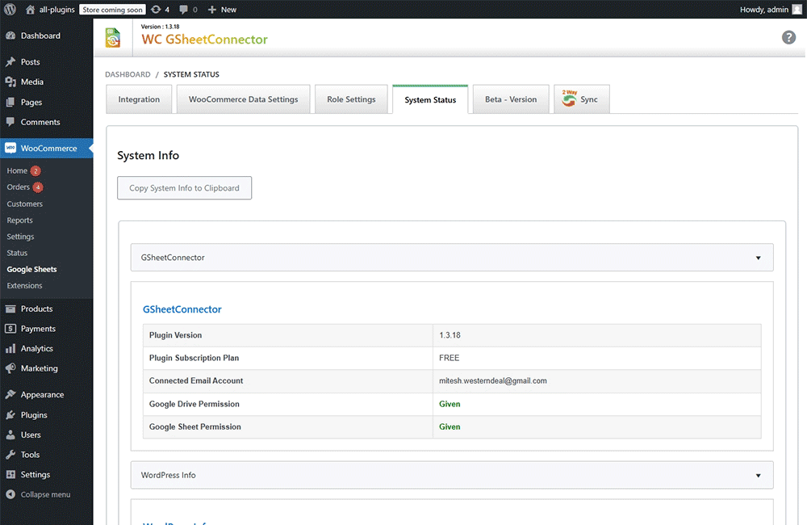Viewport: 807px width, 525px height.
Task: Click the Settings icon at sidebar bottom
Action: [x=10, y=474]
